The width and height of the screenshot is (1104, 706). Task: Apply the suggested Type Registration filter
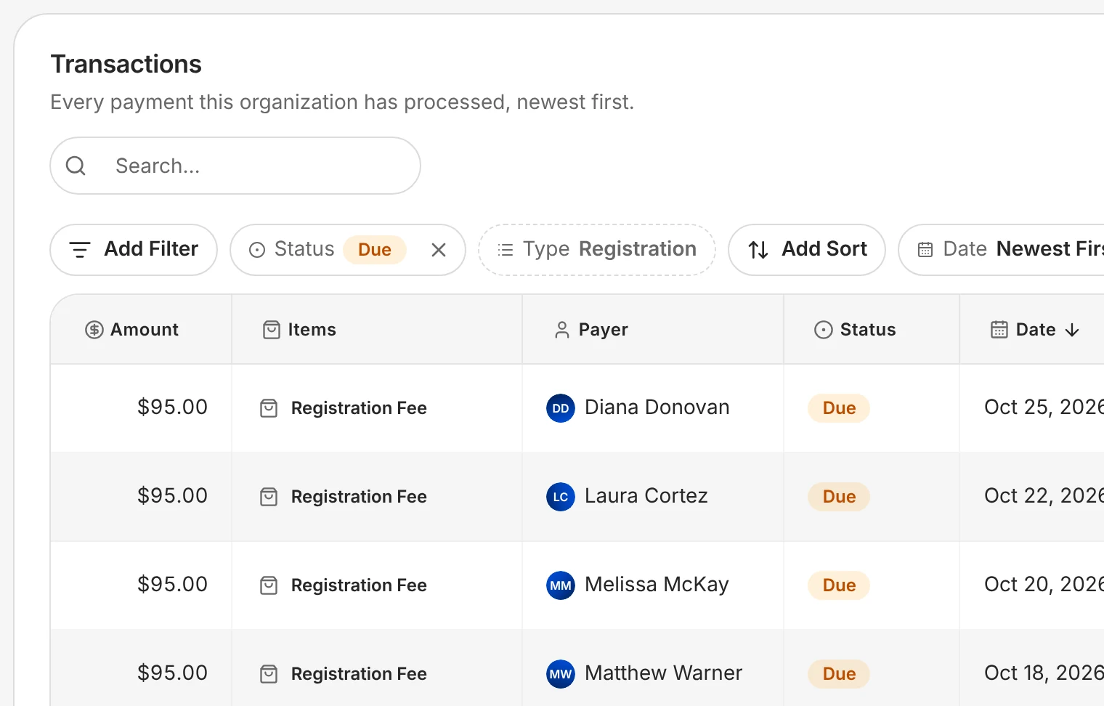point(597,250)
